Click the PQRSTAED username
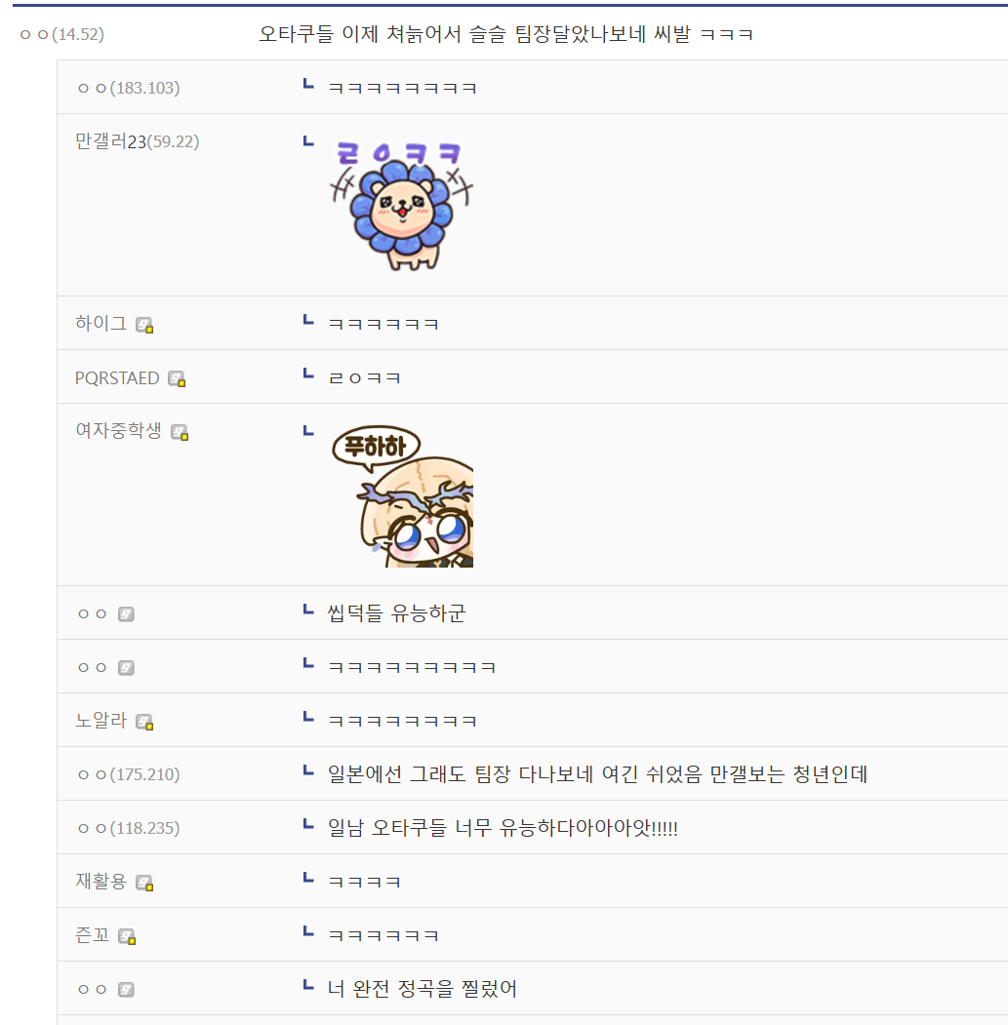The height and width of the screenshot is (1025, 1008). (117, 377)
